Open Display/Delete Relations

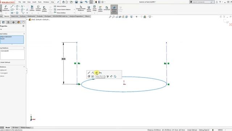point(81,8)
